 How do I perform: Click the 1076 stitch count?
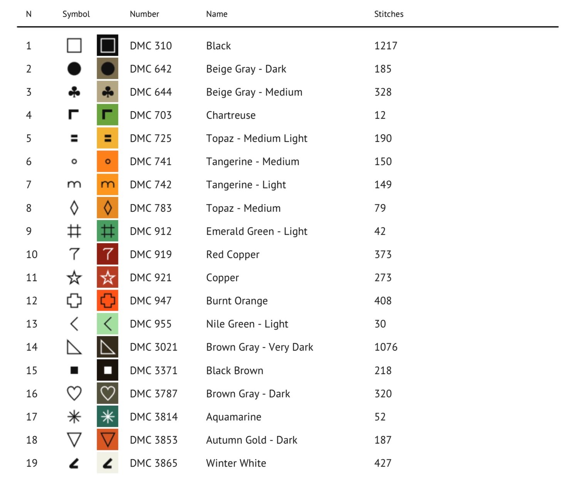click(385, 347)
